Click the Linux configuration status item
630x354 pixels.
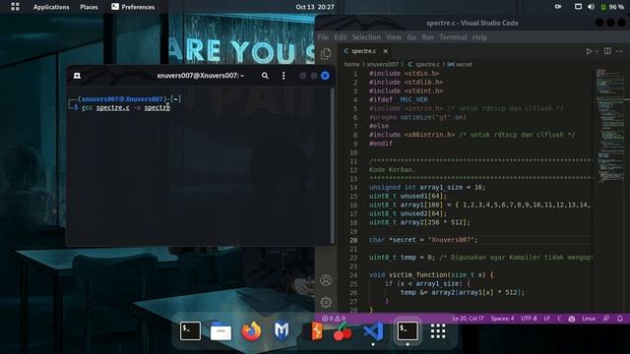(589, 319)
